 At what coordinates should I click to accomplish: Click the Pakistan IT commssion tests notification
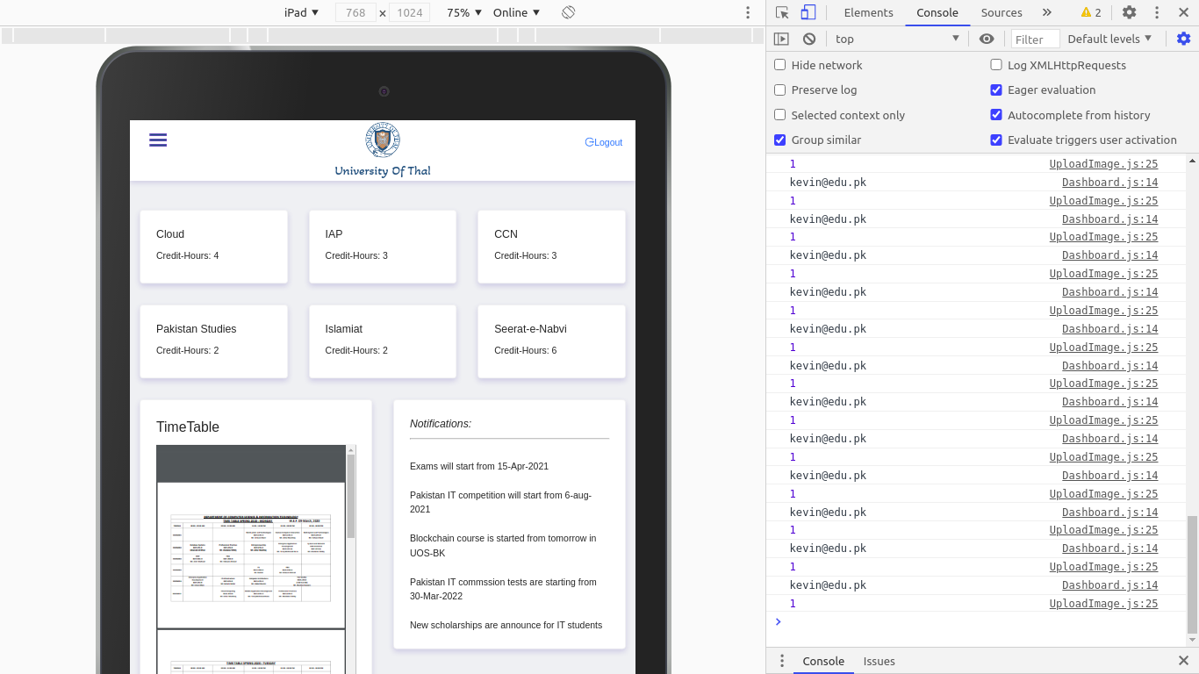[x=504, y=589]
